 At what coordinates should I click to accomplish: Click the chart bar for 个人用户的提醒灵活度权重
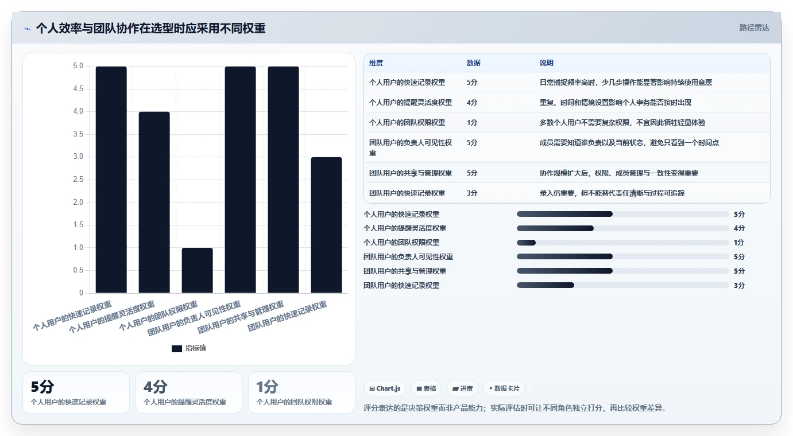point(154,203)
